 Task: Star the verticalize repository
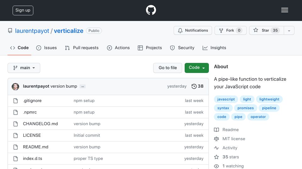(266, 30)
